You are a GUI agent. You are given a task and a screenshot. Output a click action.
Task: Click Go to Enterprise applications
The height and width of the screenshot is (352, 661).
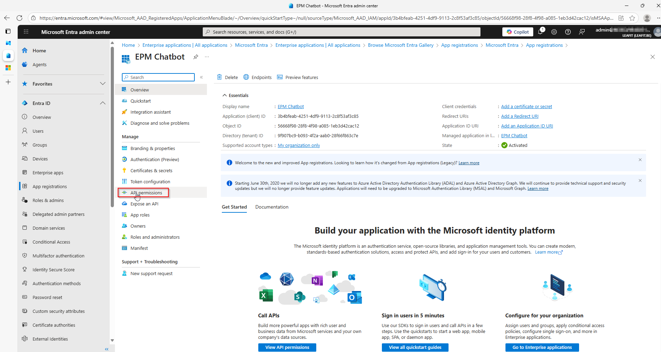coord(542,347)
